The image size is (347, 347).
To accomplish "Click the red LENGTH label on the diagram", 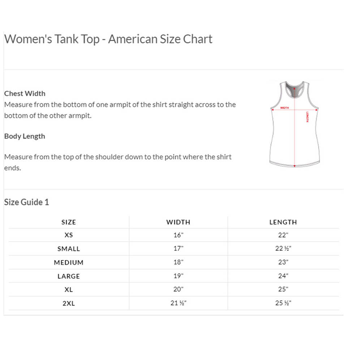I will click(x=307, y=117).
